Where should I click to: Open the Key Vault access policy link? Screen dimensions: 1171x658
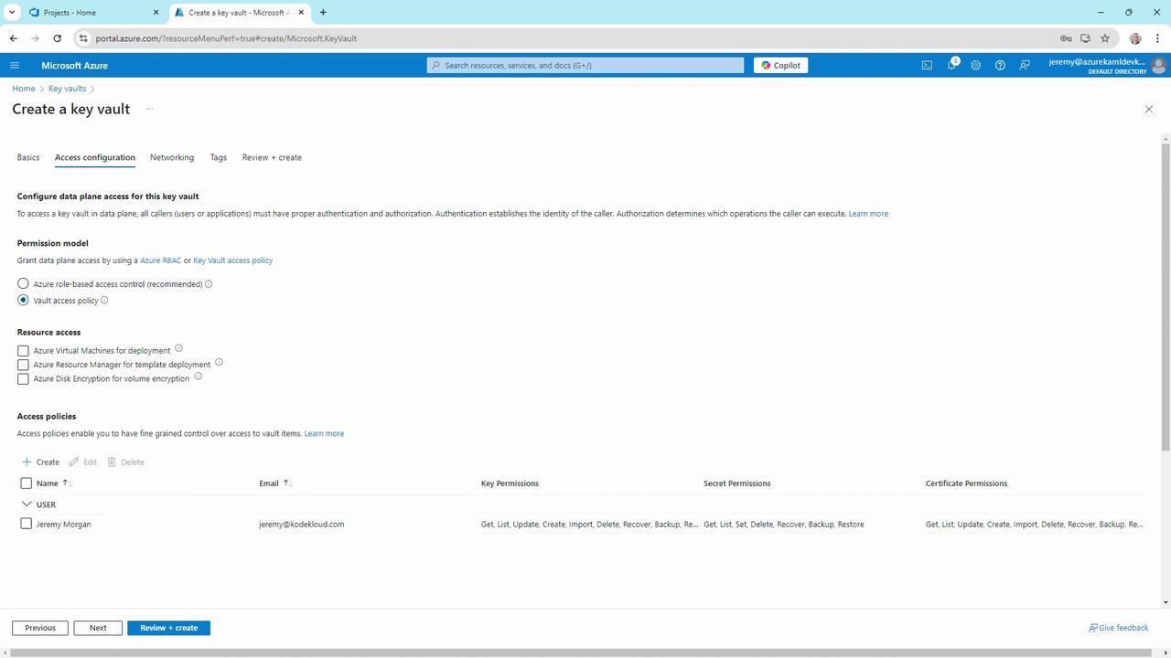click(x=233, y=260)
